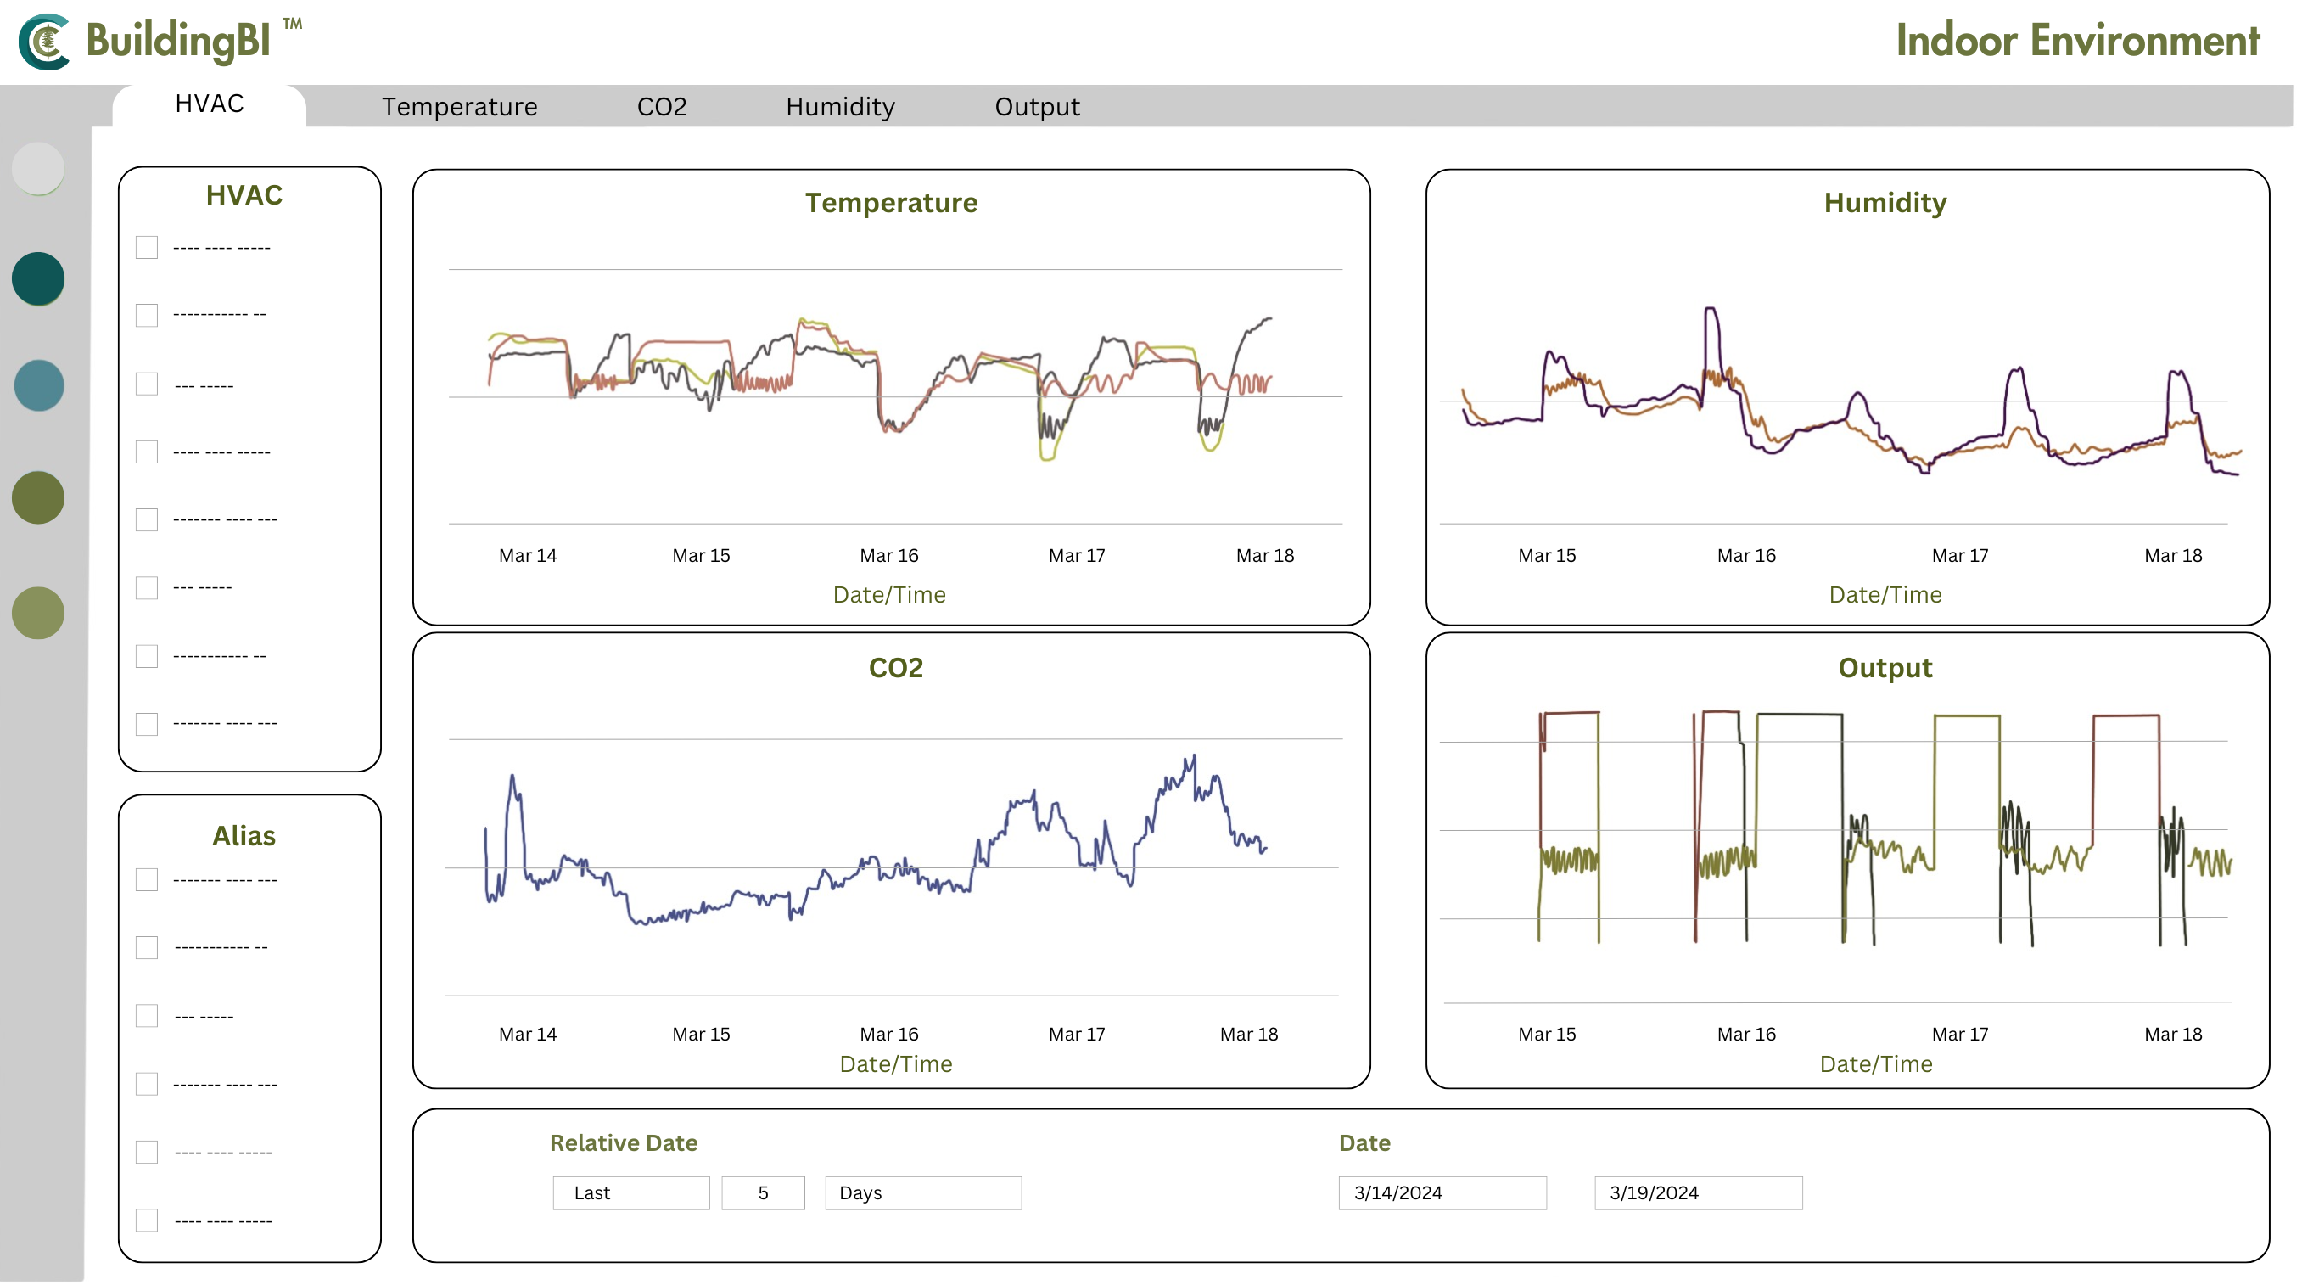Click the dark teal sidebar circle

click(x=38, y=278)
